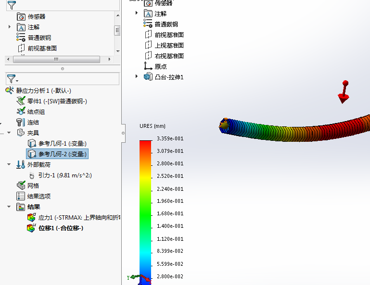Click the URES (mm) legend title
Image resolution: width=370 pixels, height=285 pixels.
click(x=153, y=126)
